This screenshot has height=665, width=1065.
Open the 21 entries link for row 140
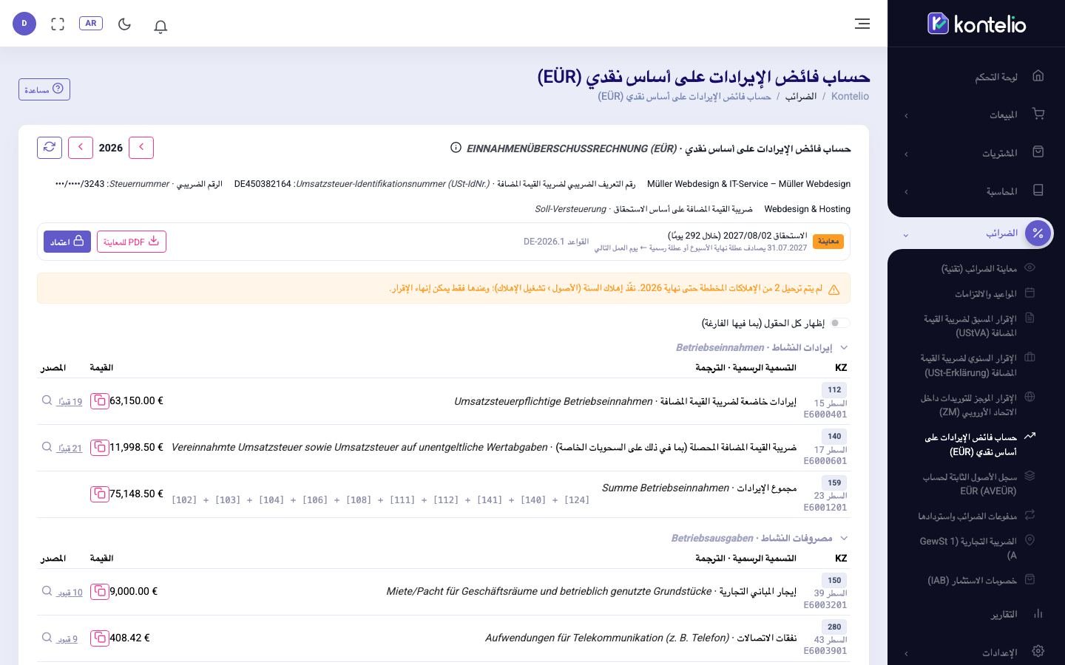click(70, 449)
